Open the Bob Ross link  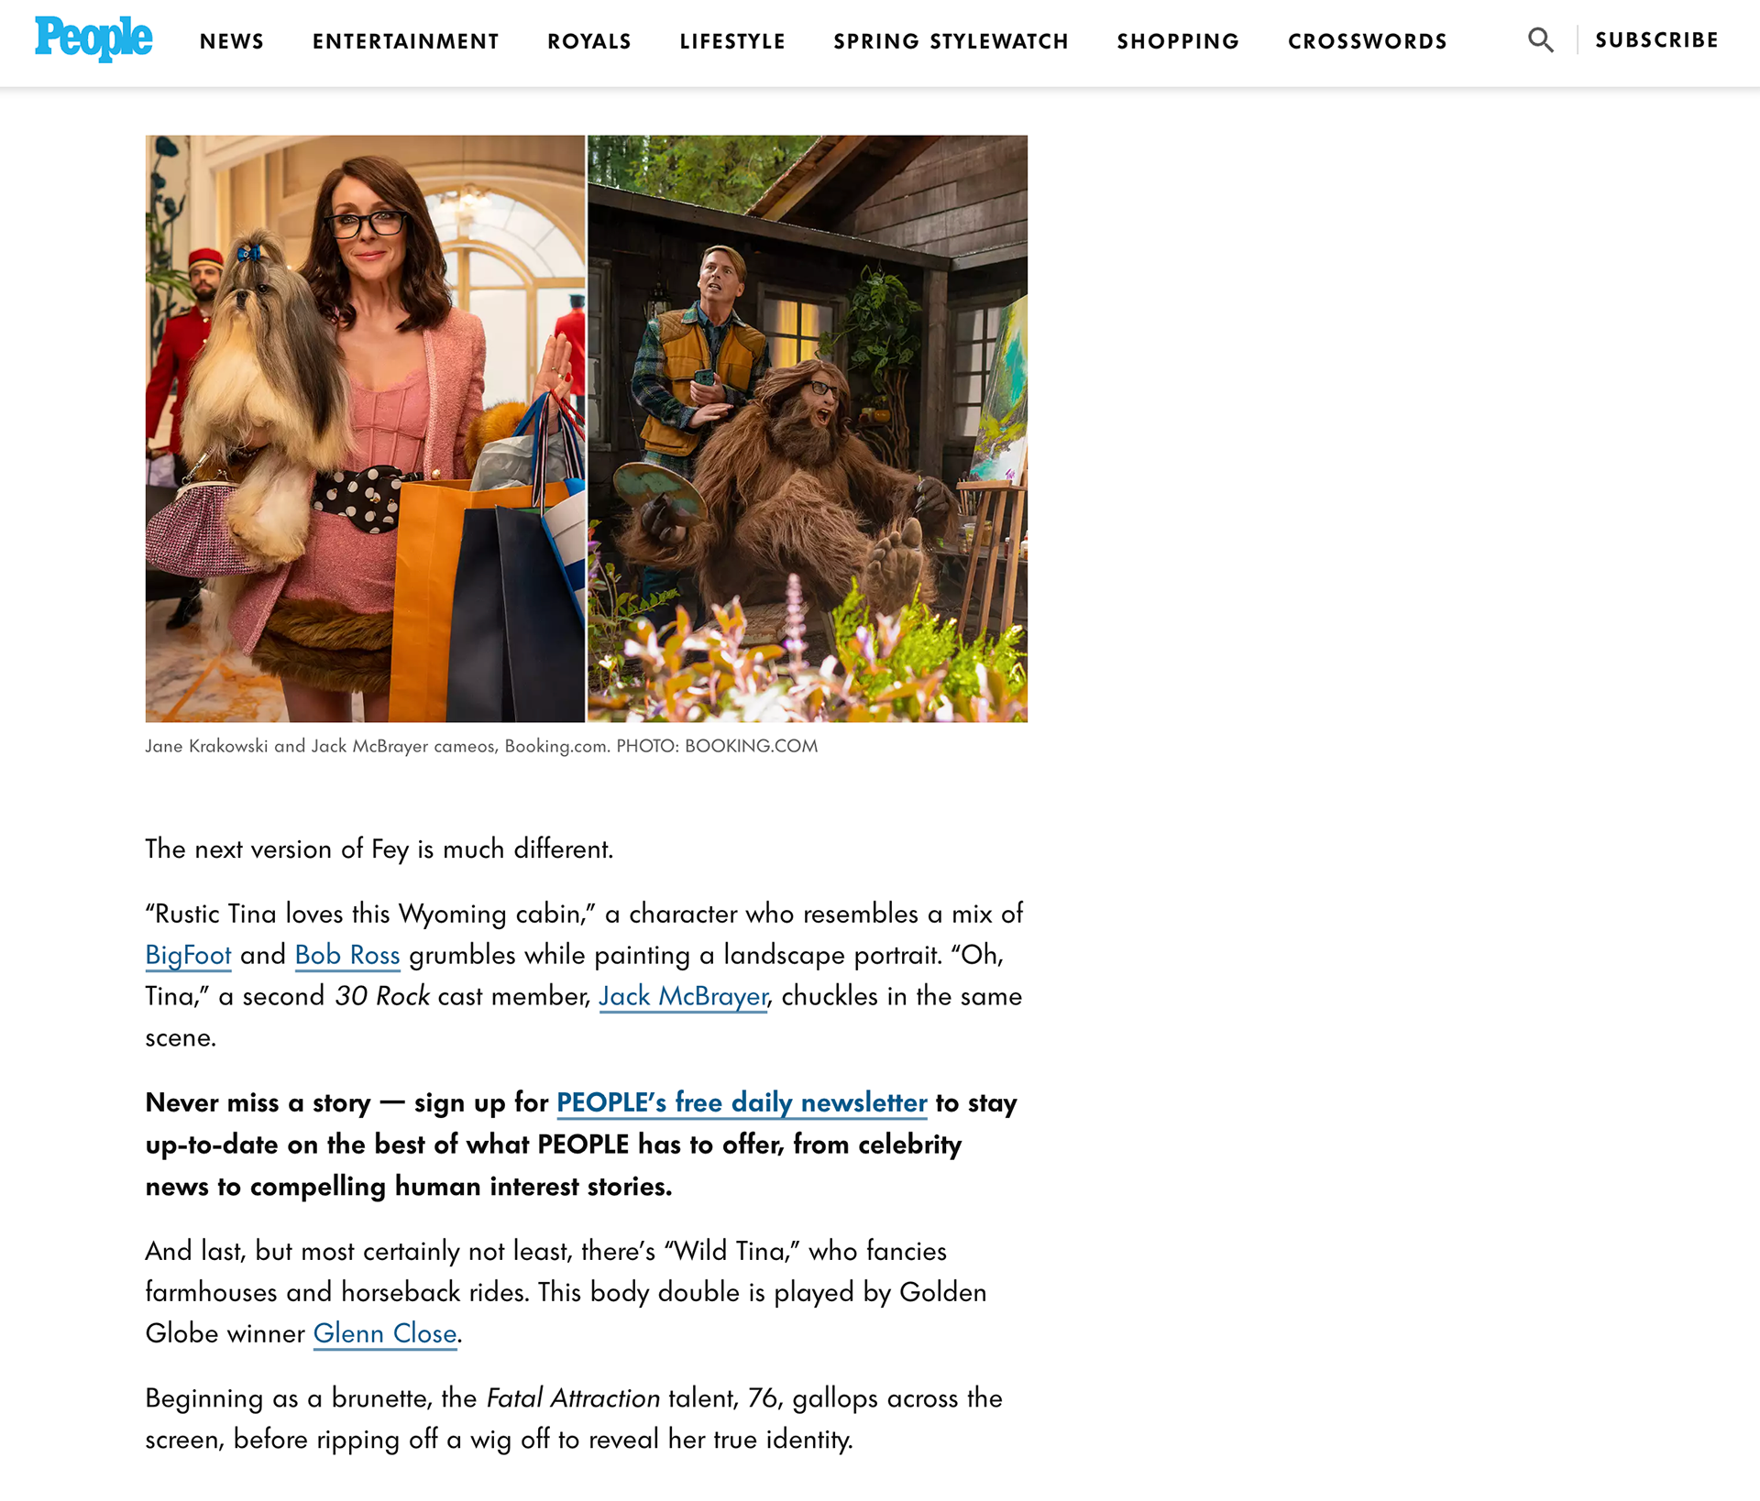[x=347, y=955]
